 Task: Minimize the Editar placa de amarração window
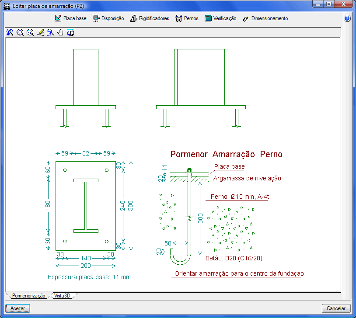tap(318, 4)
